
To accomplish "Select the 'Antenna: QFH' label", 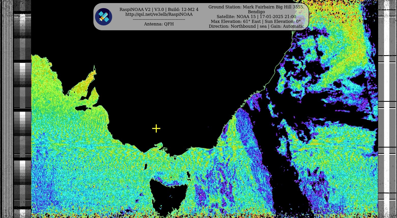I will point(159,24).
